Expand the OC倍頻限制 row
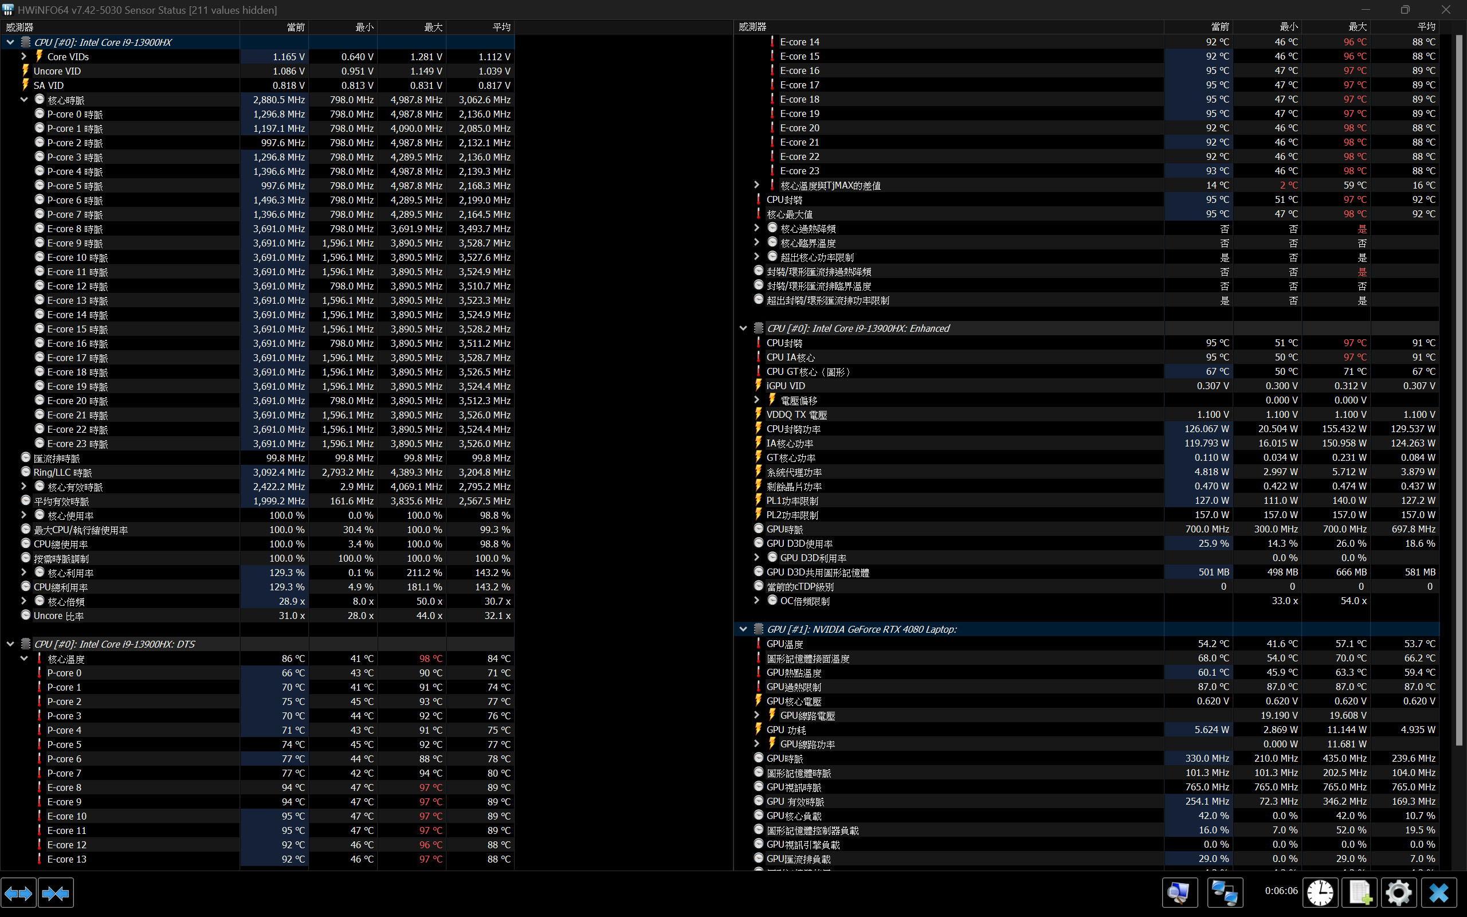The image size is (1467, 917). click(756, 601)
